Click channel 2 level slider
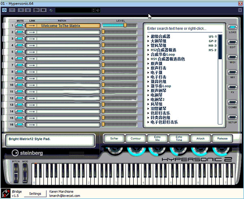Viewport: 244px width, 199px height. pyautogui.click(x=119, y=32)
